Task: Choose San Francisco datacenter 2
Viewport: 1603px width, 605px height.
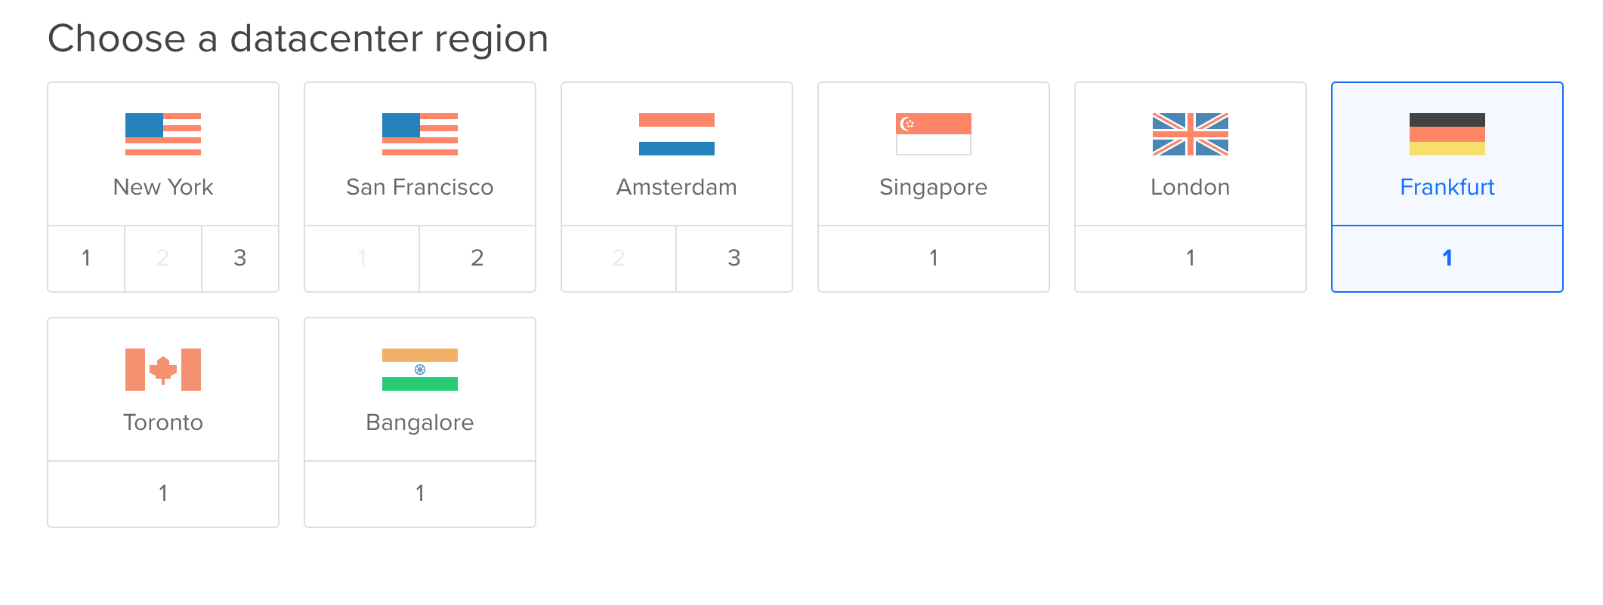Action: [x=477, y=258]
